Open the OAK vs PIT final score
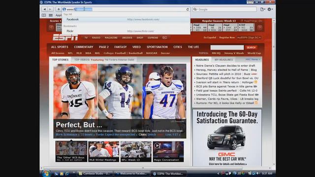Image resolution: width=315 pixels, height=177 pixels. coord(230,28)
